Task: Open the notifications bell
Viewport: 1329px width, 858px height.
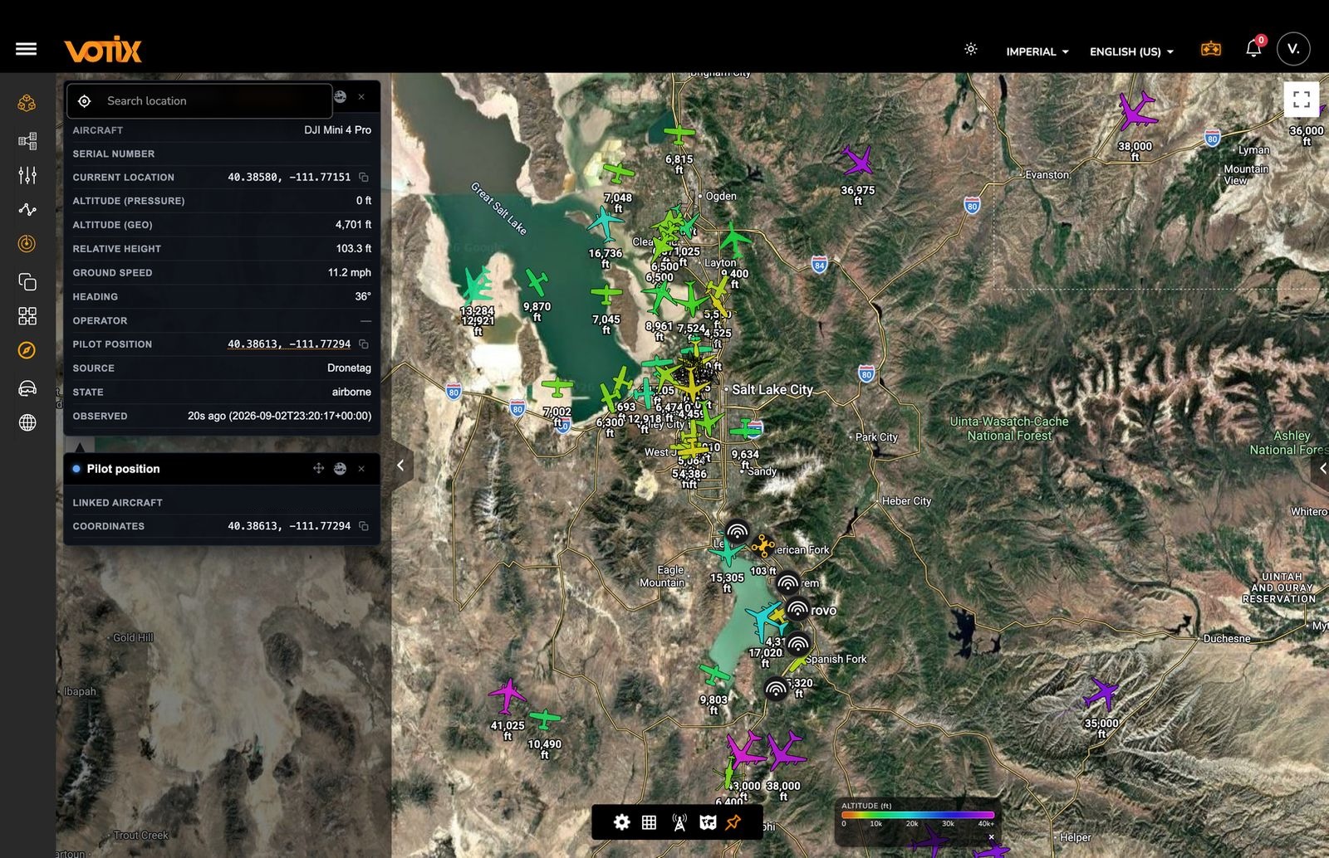Action: pyautogui.click(x=1253, y=49)
